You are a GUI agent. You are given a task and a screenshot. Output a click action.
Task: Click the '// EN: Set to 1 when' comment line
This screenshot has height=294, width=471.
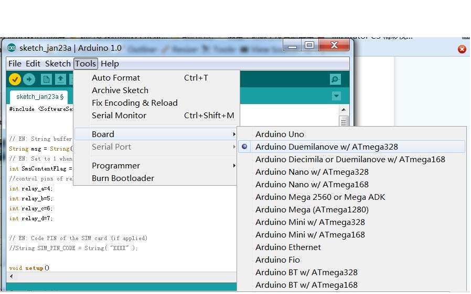click(x=40, y=159)
